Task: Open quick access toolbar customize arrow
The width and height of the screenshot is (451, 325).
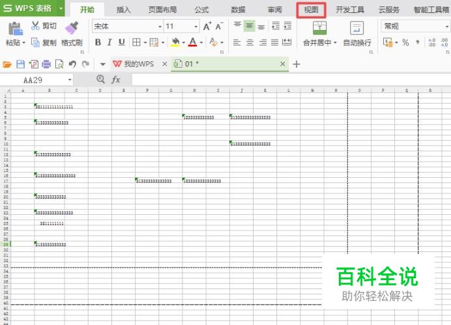Action: 102,64
